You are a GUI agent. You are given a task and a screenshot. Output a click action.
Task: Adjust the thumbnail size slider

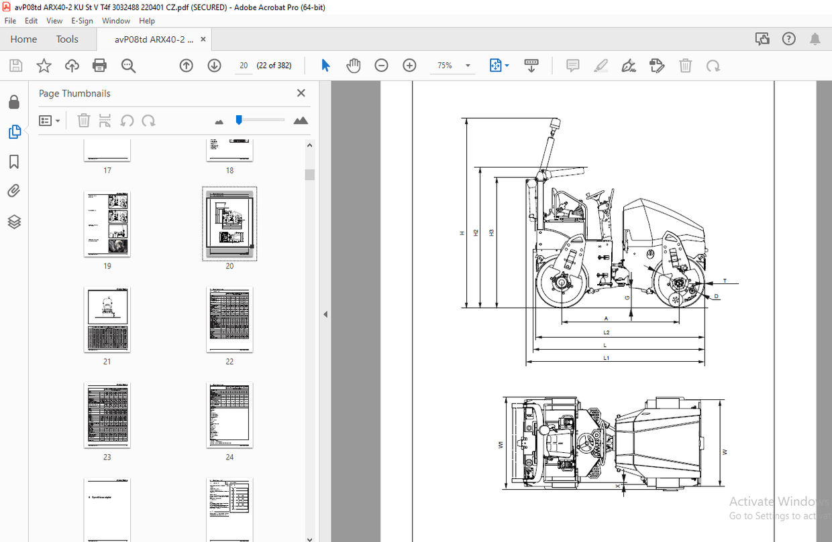coord(238,120)
